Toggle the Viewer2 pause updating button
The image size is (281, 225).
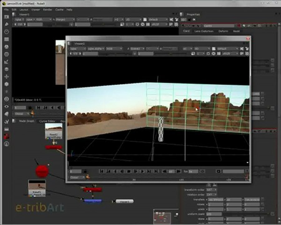click(219, 53)
